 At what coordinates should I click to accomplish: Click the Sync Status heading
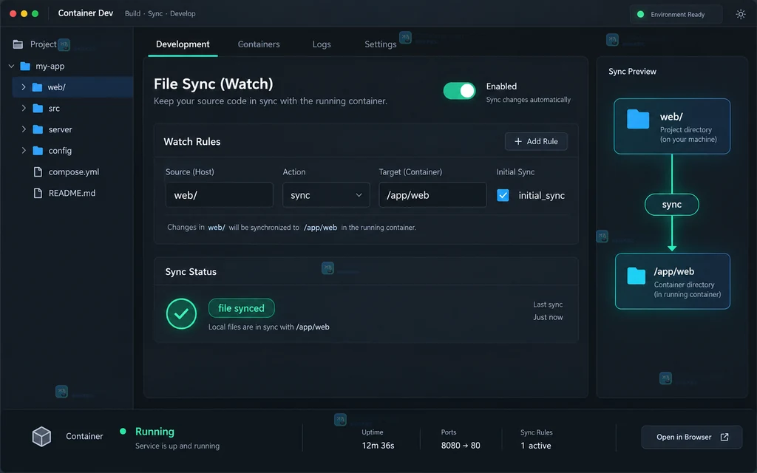(191, 272)
